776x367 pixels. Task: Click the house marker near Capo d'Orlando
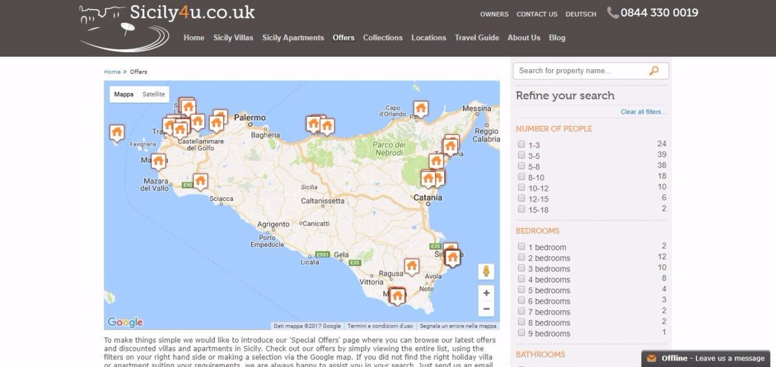[421, 109]
